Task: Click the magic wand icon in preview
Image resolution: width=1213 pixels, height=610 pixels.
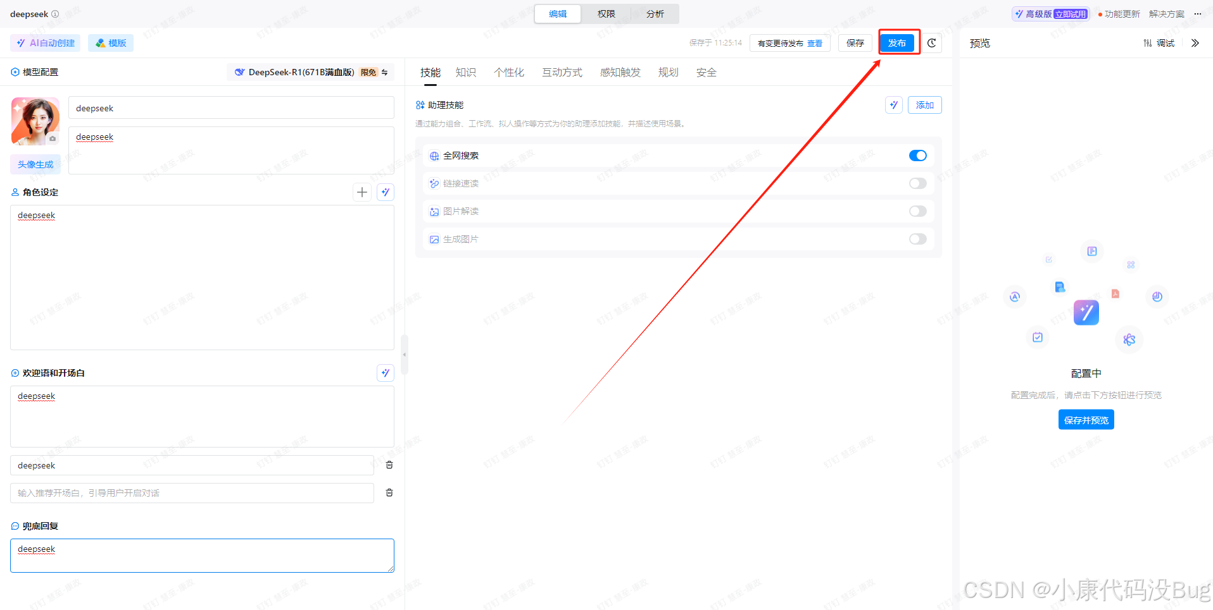Action: tap(1086, 312)
